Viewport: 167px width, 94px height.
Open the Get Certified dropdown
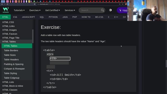[52, 10]
